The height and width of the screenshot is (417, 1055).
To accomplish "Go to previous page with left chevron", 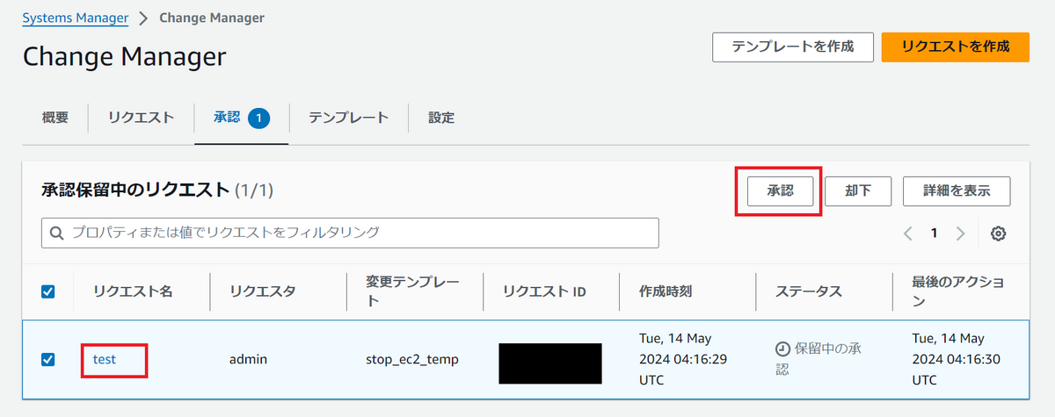I will tap(908, 234).
